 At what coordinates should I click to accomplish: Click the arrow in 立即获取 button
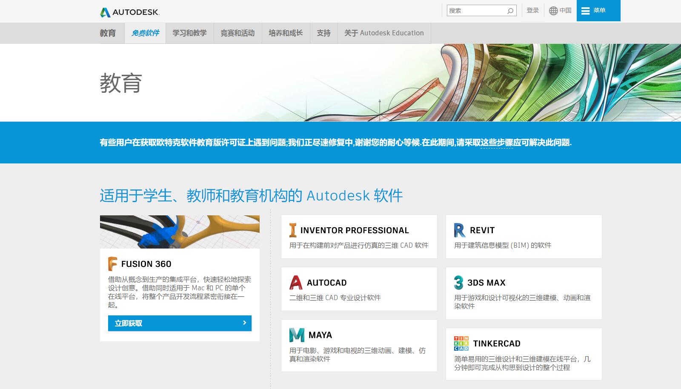[x=244, y=323]
